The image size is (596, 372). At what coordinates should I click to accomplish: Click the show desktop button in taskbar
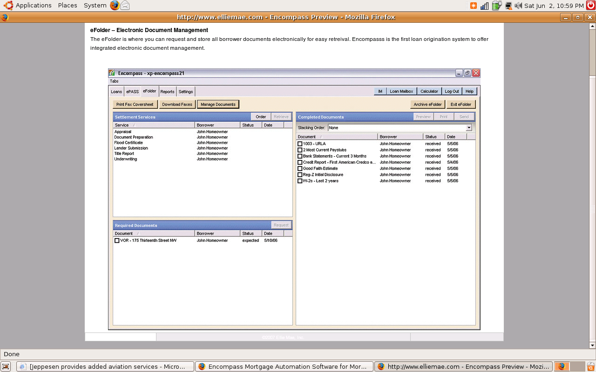tap(6, 366)
